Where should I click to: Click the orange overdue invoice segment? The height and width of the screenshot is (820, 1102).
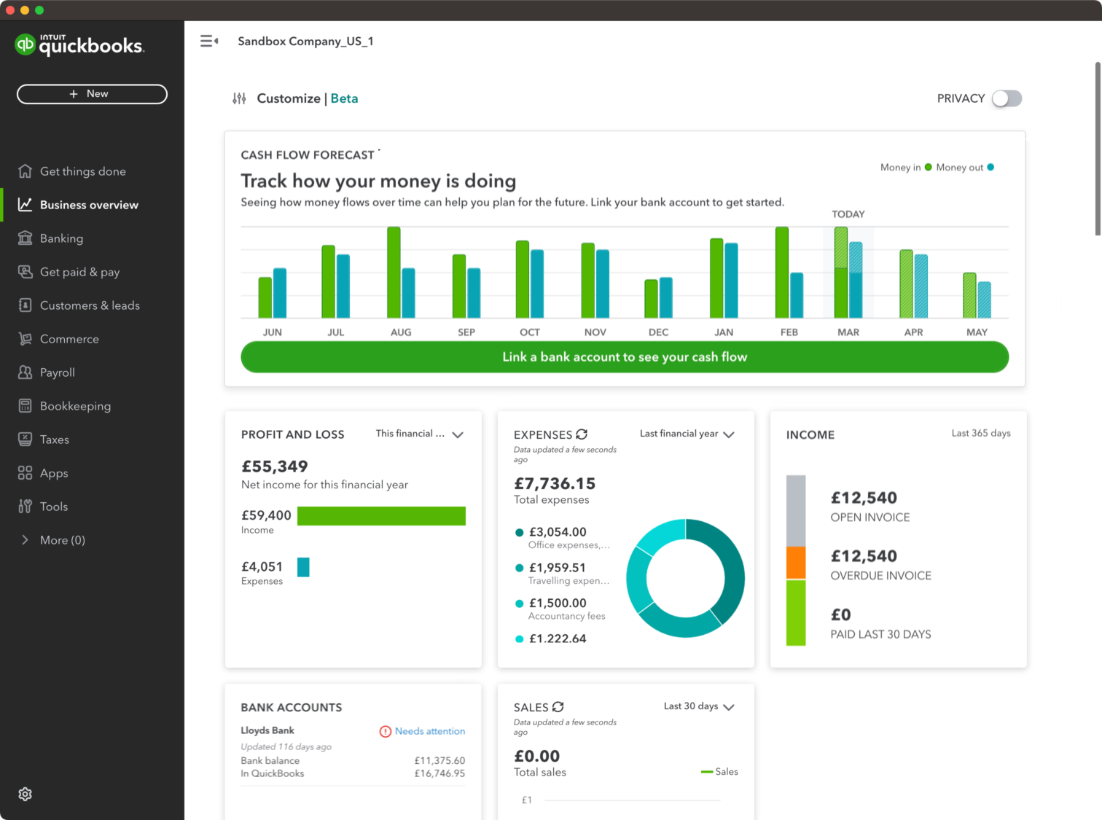point(796,563)
